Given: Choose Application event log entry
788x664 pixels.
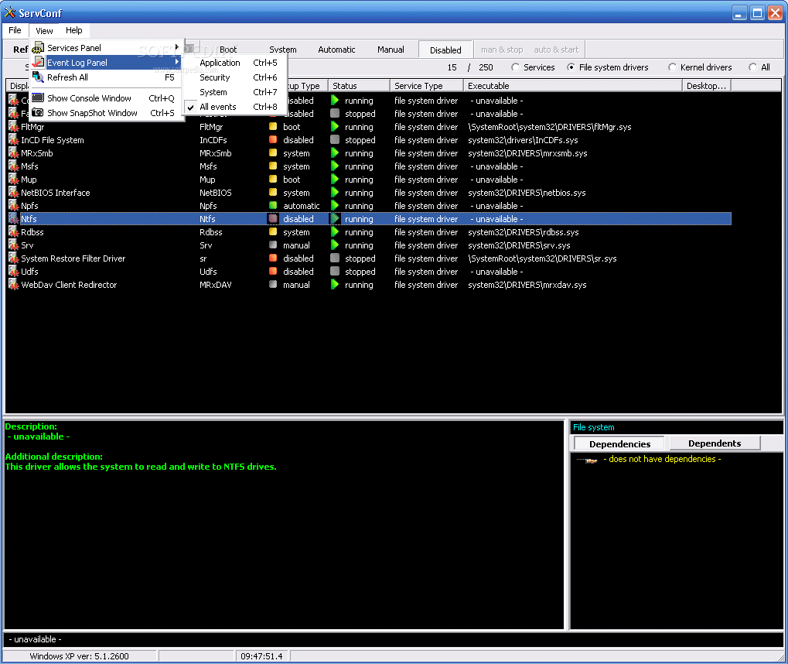Looking at the screenshot, I should [x=235, y=63].
